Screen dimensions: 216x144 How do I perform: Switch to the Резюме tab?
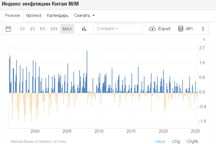(x=13, y=15)
